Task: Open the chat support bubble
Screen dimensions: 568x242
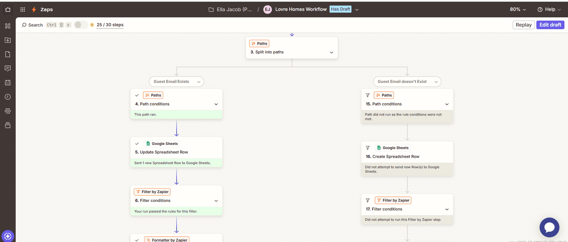Action: pyautogui.click(x=549, y=227)
